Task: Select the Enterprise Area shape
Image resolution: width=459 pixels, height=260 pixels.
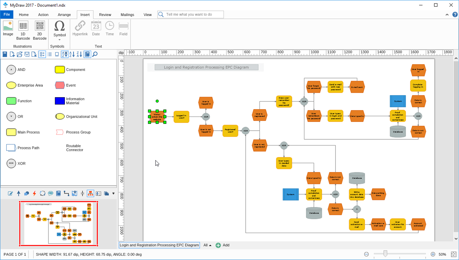Action: pos(25,85)
